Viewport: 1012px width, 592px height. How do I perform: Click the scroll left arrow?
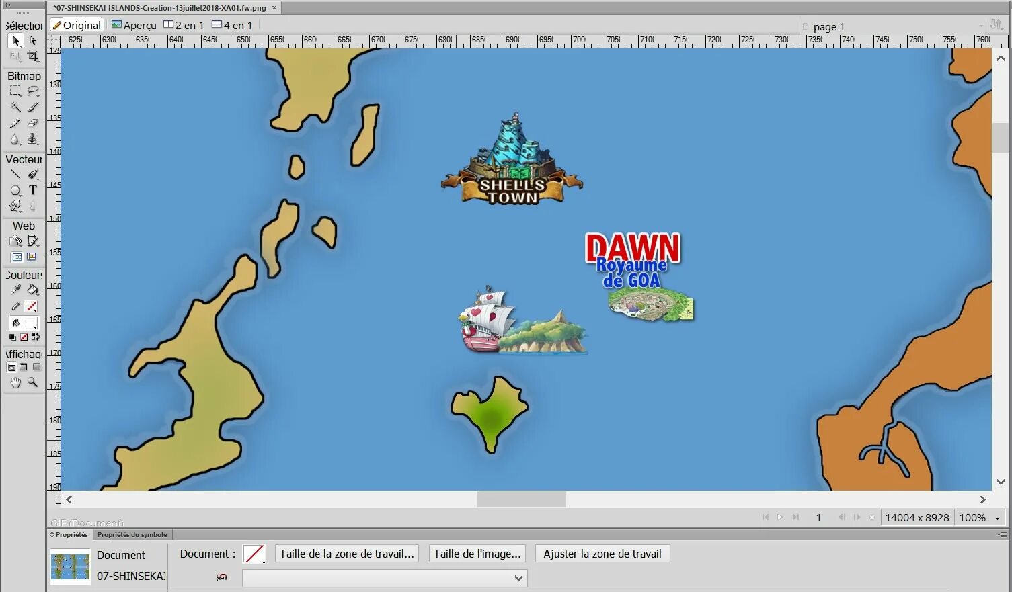coord(69,499)
